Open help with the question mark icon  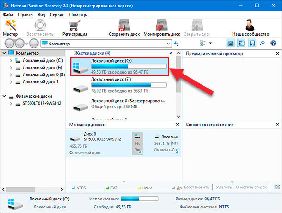tap(273, 43)
